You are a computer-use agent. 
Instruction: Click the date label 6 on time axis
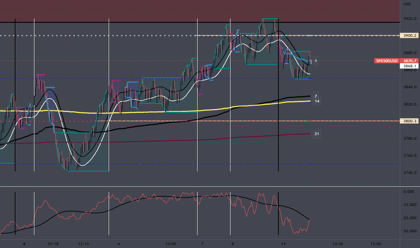coord(119,243)
